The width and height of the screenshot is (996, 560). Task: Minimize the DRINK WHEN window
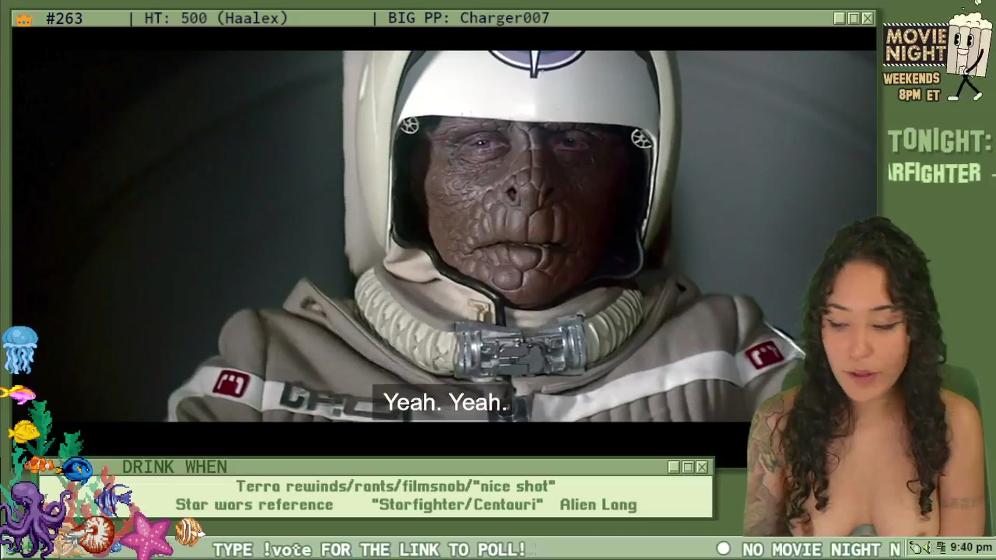pyautogui.click(x=674, y=467)
